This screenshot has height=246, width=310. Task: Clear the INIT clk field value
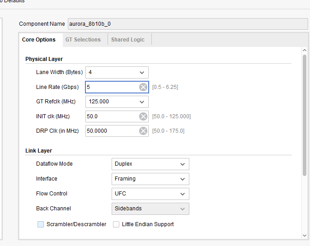(x=143, y=116)
